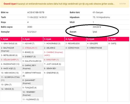Viewport: 130px width, 104px height.
Task: Click horse 9 - TUNÇDAĞ (4)
Action: point(32,88)
